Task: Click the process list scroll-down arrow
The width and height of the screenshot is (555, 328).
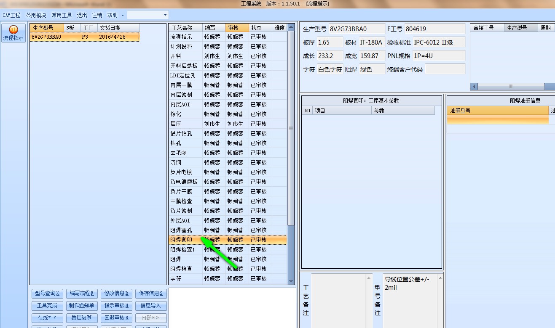Action: click(x=291, y=281)
